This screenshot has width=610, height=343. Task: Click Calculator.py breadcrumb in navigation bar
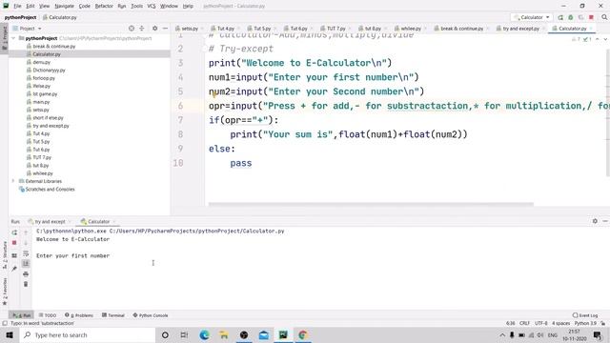pyautogui.click(x=59, y=17)
